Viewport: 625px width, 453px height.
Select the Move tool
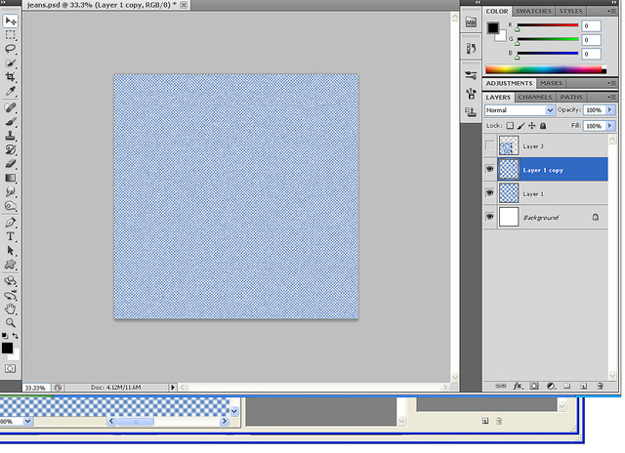[11, 21]
